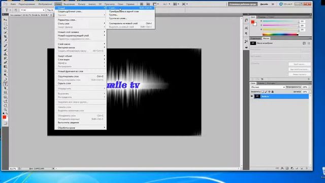Select the Quick Selection tool
The image size is (325, 183).
(x=6, y=33)
